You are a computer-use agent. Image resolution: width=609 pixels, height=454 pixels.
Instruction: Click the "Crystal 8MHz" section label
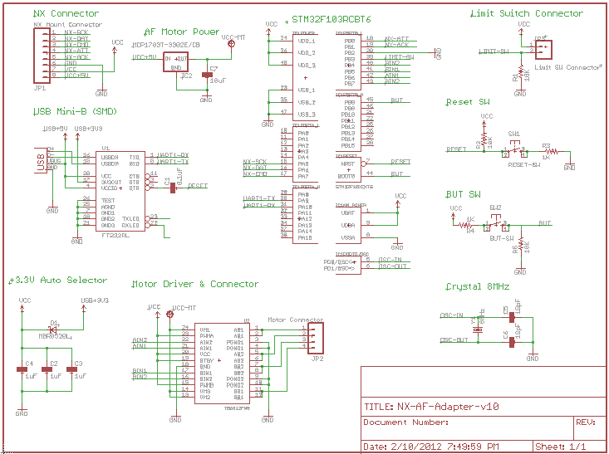pos(478,286)
